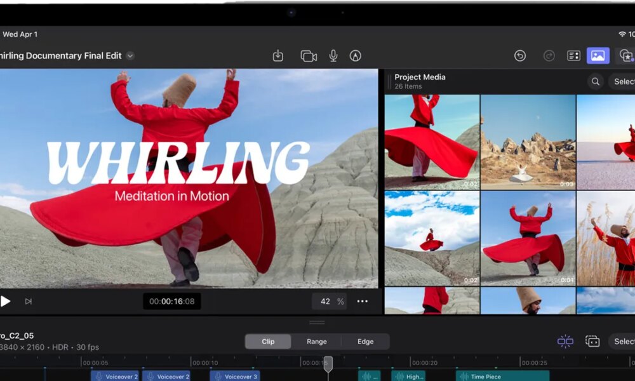The image size is (635, 381).
Task: Click the timeline snapping icon
Action: click(x=565, y=342)
